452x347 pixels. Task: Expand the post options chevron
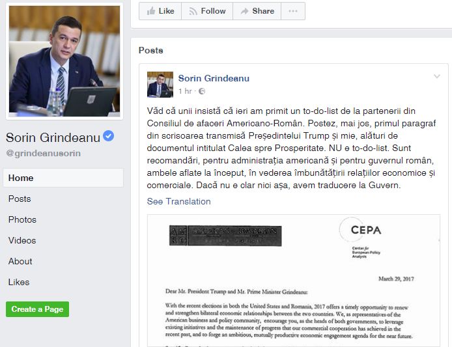(x=437, y=76)
